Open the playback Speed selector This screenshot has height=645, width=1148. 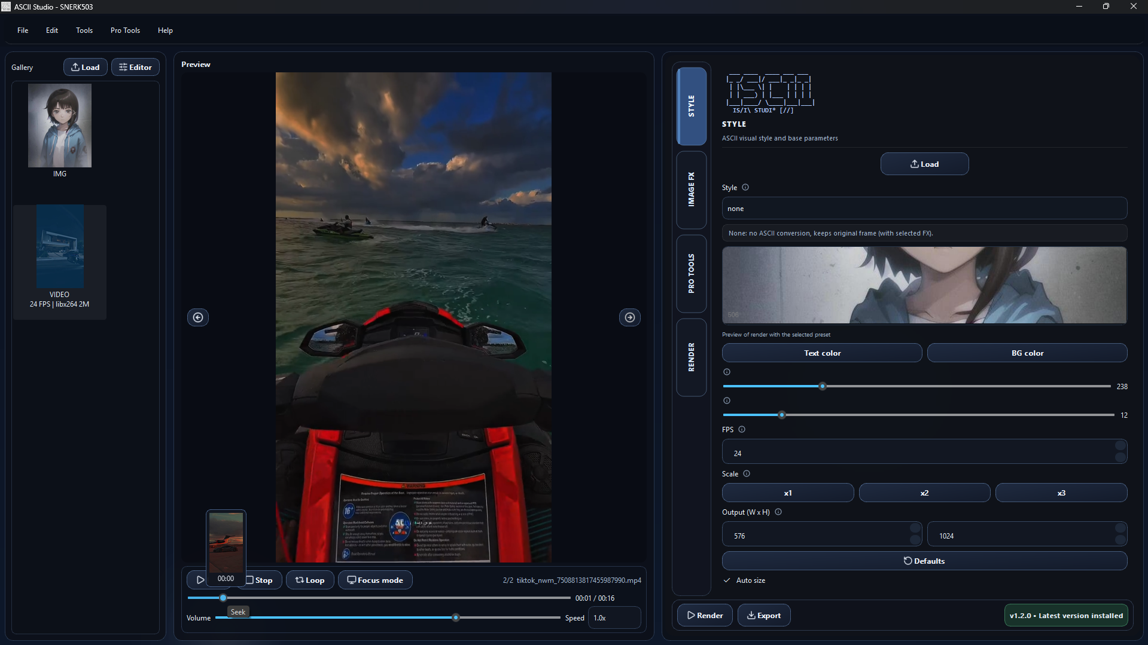pyautogui.click(x=614, y=618)
